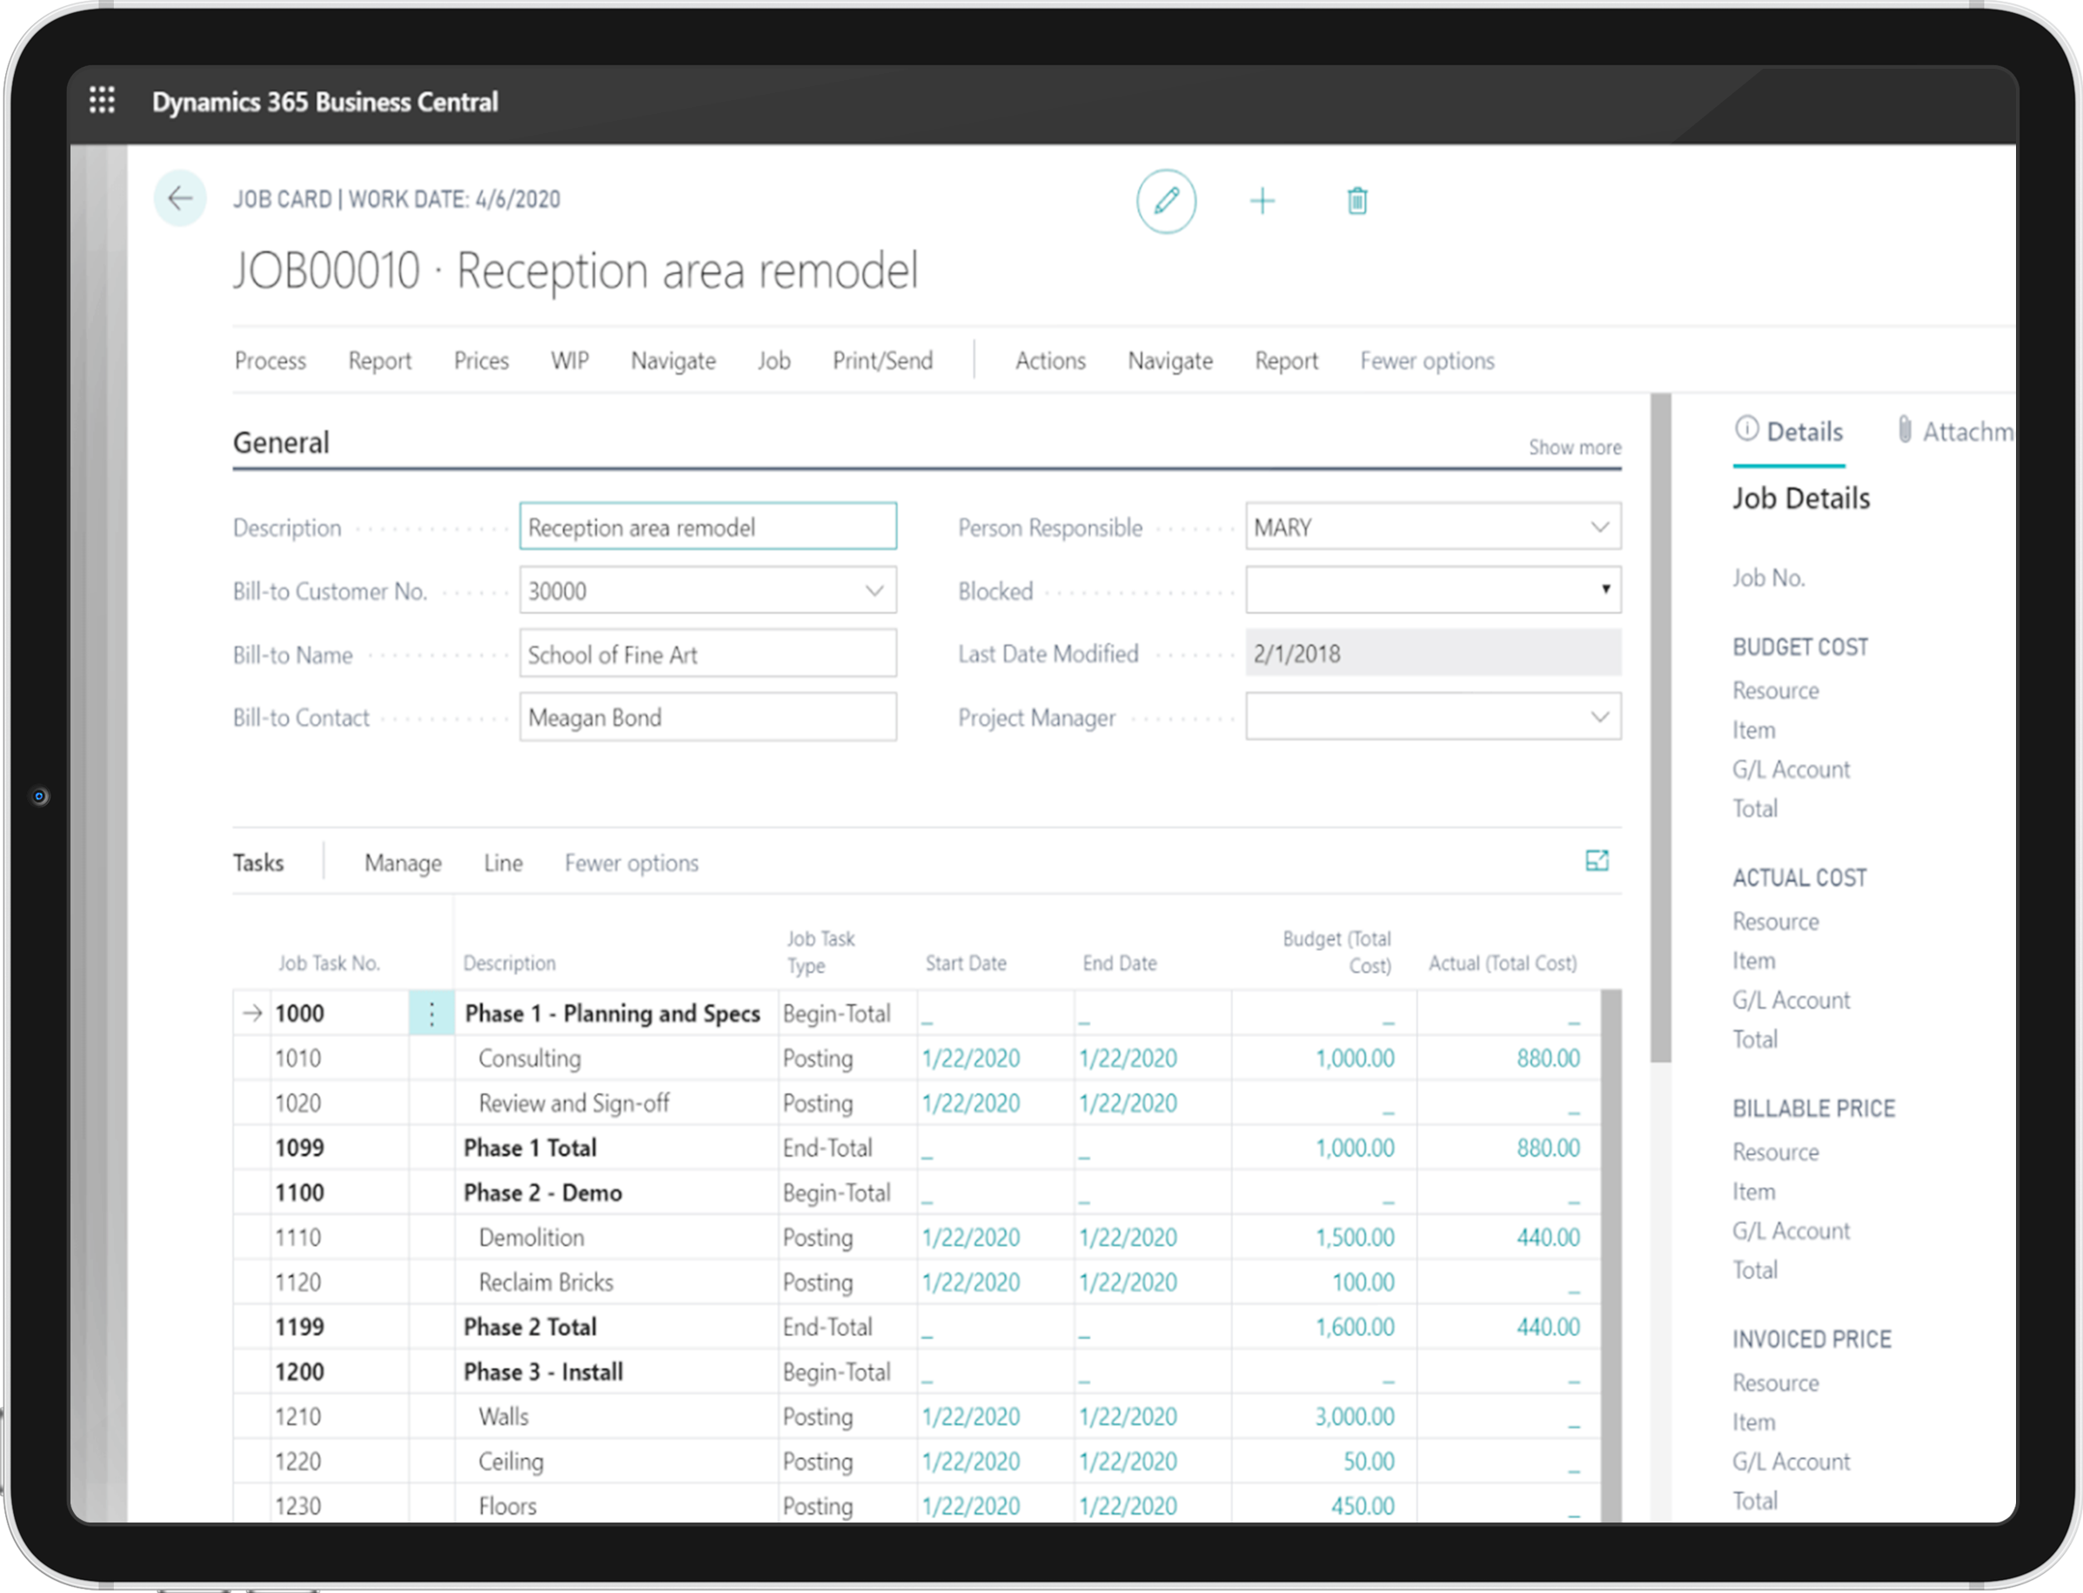This screenshot has height=1593, width=2083.
Task: Click the pencil edit icon
Action: [x=1166, y=201]
